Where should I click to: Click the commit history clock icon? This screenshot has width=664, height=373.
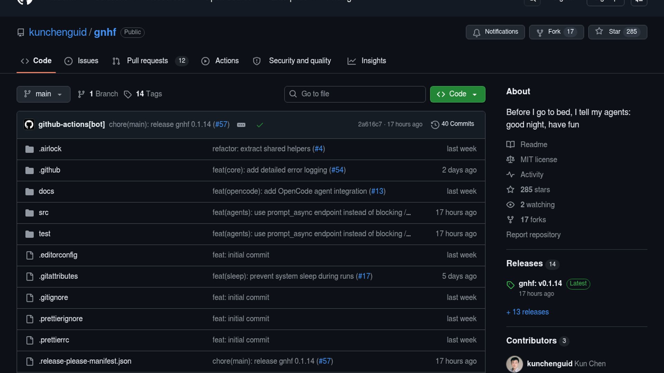(435, 124)
